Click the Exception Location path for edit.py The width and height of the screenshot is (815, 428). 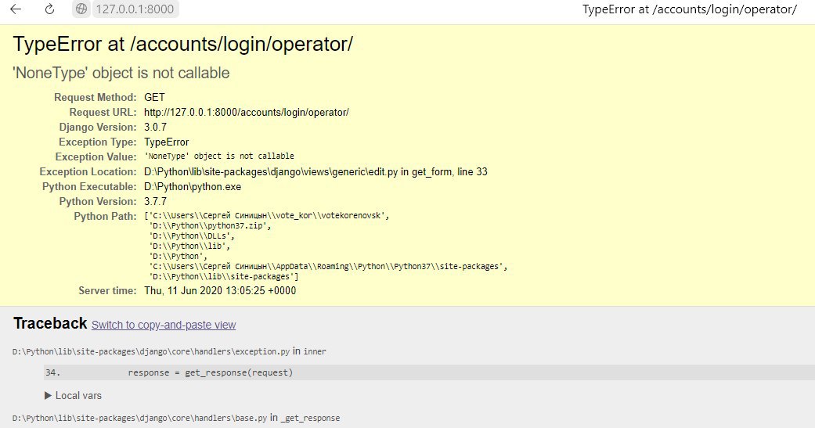point(316,172)
